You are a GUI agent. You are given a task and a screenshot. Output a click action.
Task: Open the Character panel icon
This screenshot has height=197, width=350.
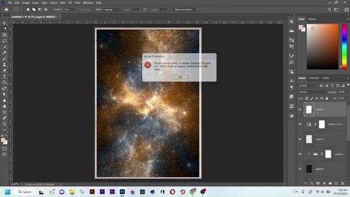[291, 81]
